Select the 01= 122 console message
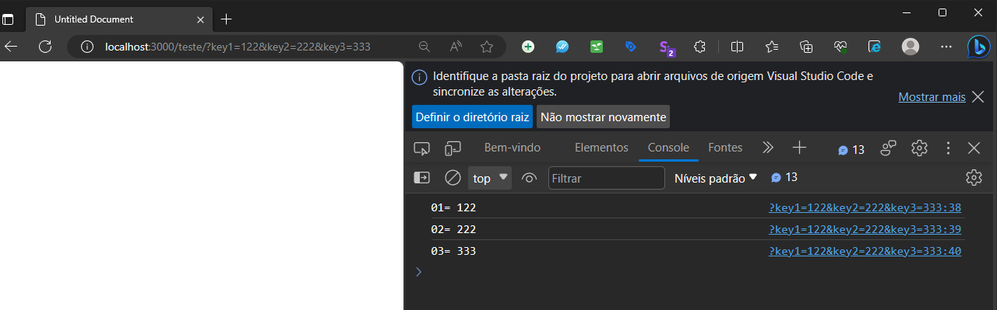Image resolution: width=997 pixels, height=310 pixels. pyautogui.click(x=453, y=207)
